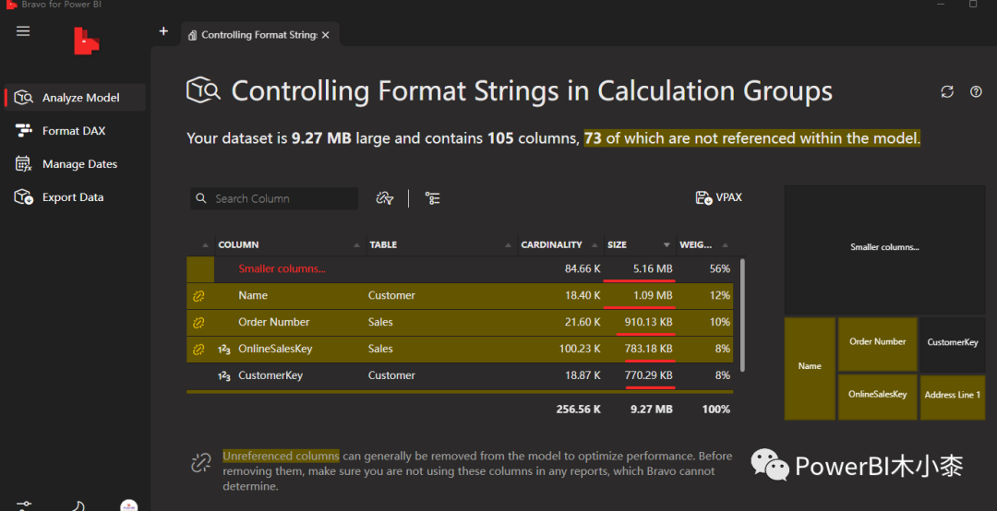Open help via question mark icon
This screenshot has width=997, height=511.
point(976,91)
